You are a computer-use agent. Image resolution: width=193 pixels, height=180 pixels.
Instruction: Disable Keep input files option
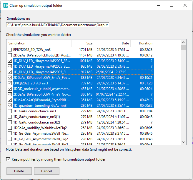coord(8,159)
